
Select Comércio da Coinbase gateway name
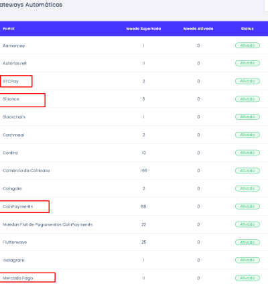click(x=26, y=171)
